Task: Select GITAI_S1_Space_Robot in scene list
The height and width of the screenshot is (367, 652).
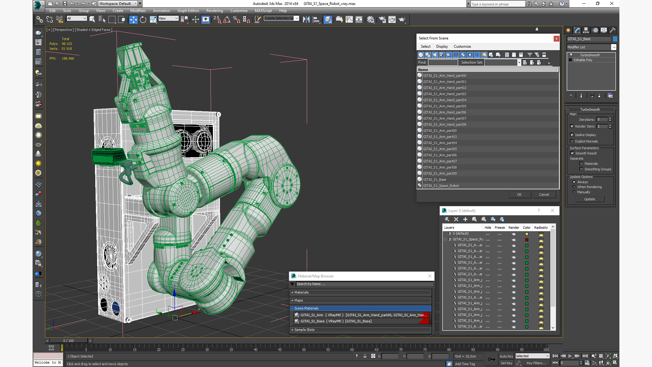Action: pos(488,186)
